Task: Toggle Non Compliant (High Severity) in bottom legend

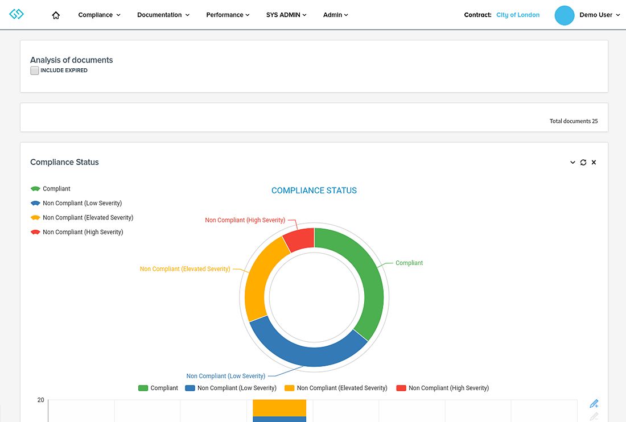Action: [442, 388]
